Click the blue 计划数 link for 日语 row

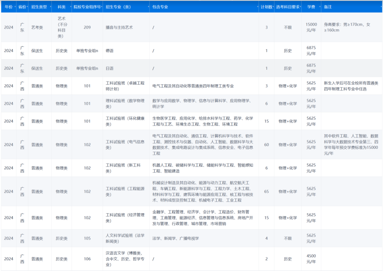coord(266,68)
